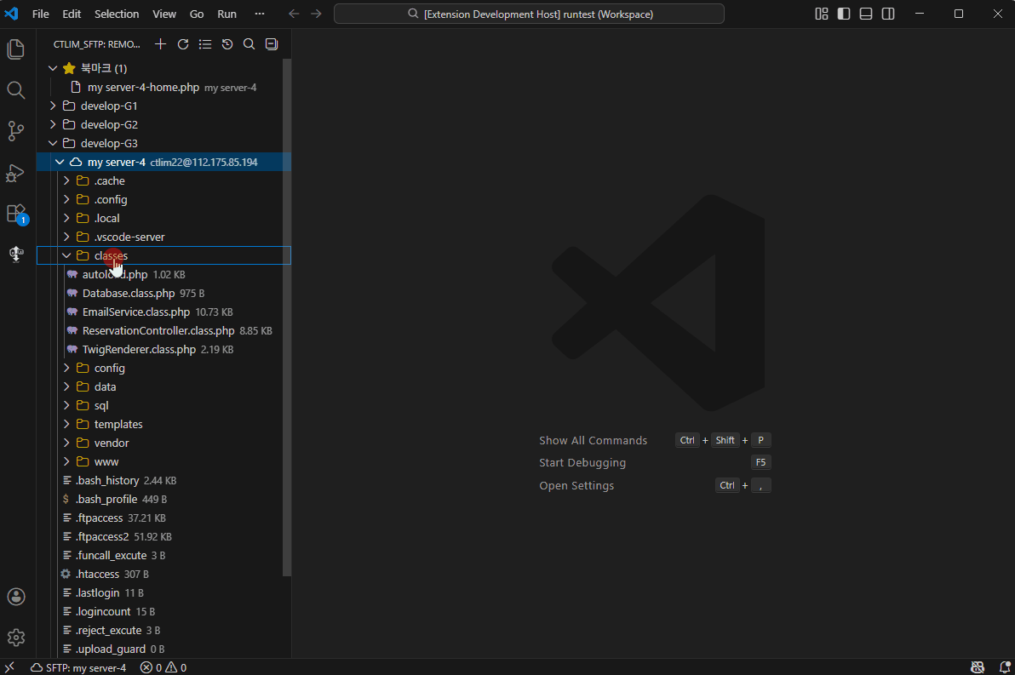Toggle primary side bar
This screenshot has width=1015, height=675.
pos(844,14)
